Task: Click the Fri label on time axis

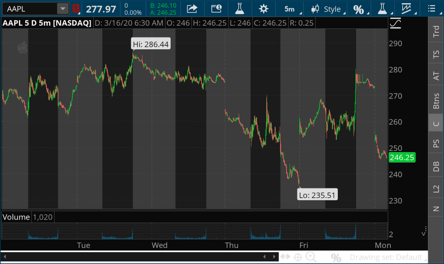Action: coord(304,245)
